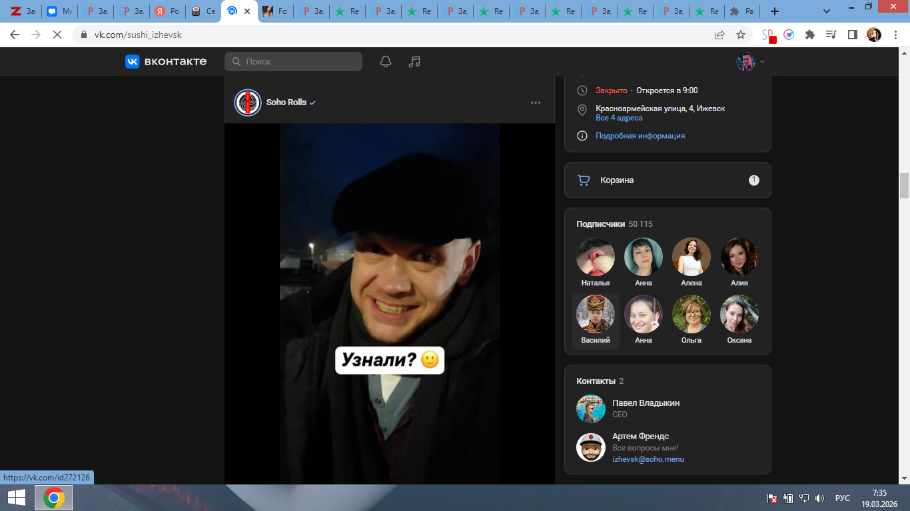Open Chrome extensions puzzle icon

tap(810, 35)
